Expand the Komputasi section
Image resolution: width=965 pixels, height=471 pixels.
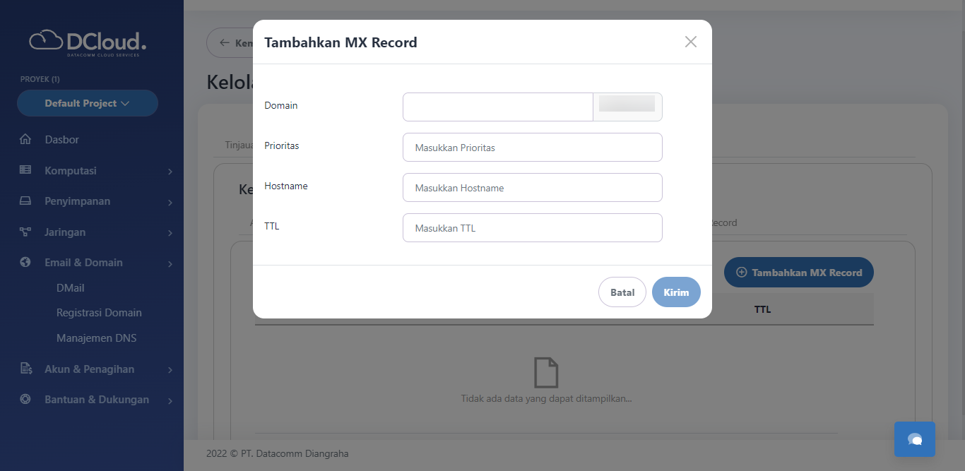[x=170, y=170]
